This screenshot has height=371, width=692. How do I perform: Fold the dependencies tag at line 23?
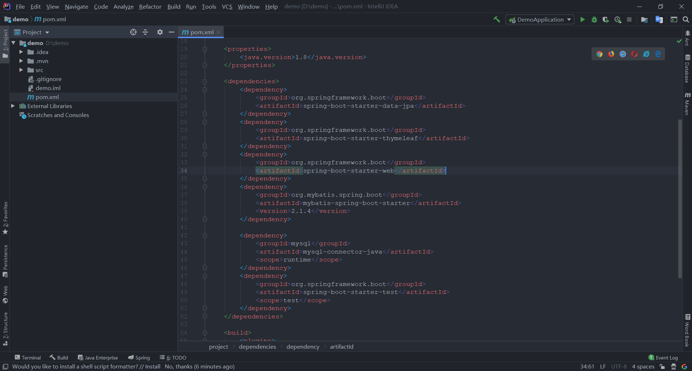pyautogui.click(x=205, y=81)
